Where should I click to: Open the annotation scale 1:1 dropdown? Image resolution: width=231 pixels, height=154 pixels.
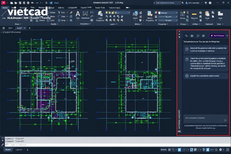[x=212, y=150]
